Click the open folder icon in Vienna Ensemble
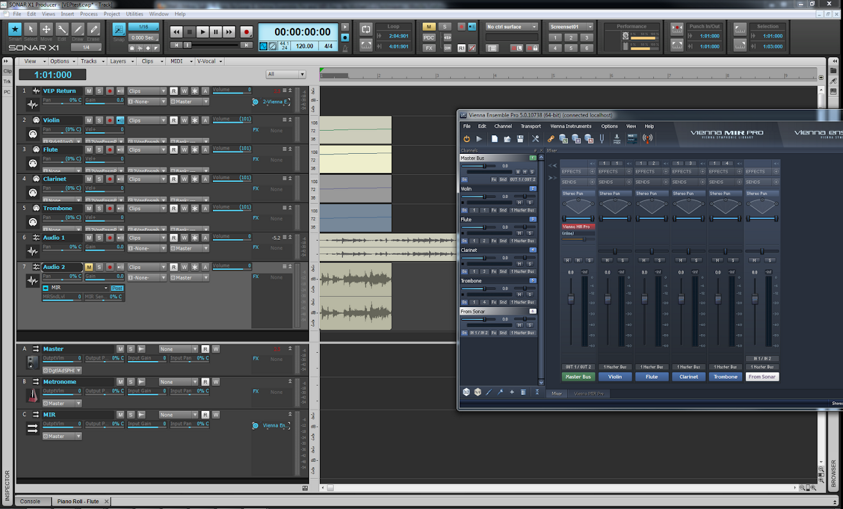The height and width of the screenshot is (509, 843). (x=507, y=138)
